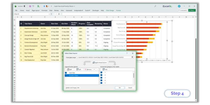
Task: Click the axis labels list scrollbar
Action: [134, 75]
